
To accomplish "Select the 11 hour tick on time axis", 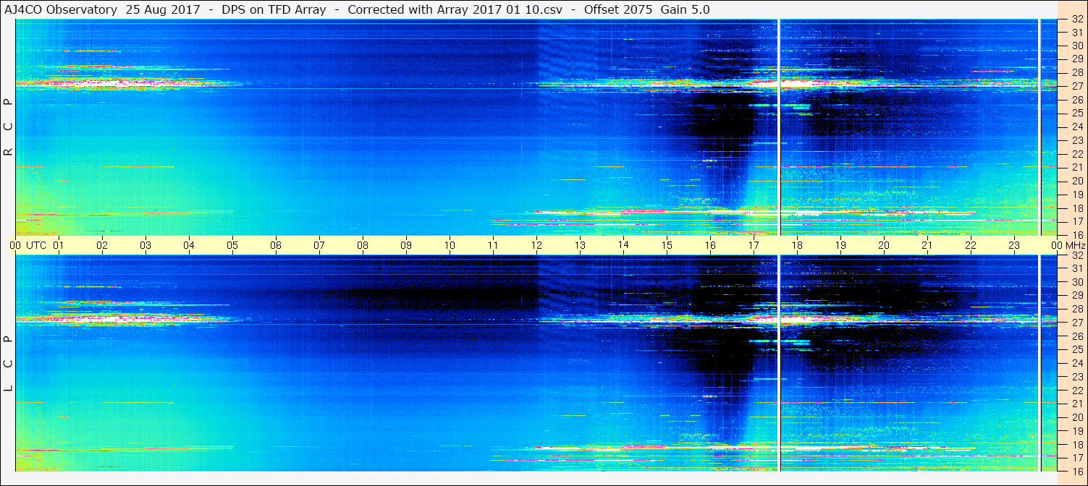I will tap(493, 245).
